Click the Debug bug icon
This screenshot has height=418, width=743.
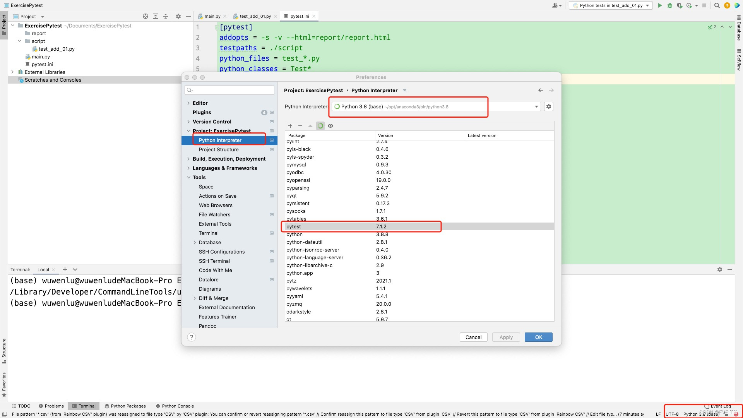point(670,5)
